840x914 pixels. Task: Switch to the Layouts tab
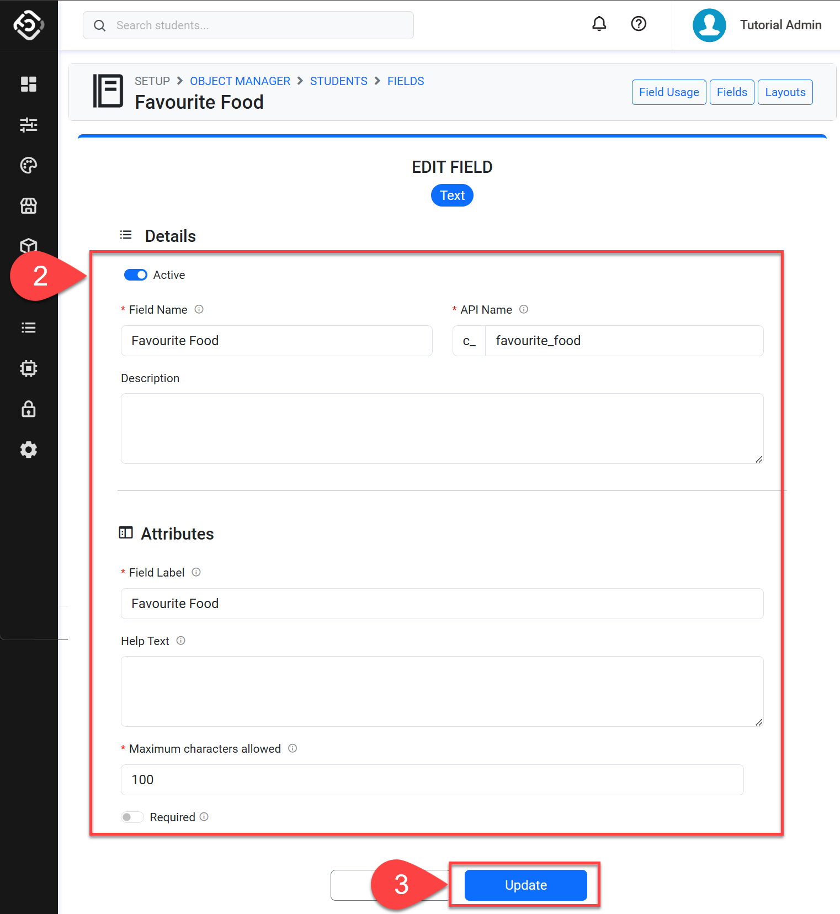[785, 92]
